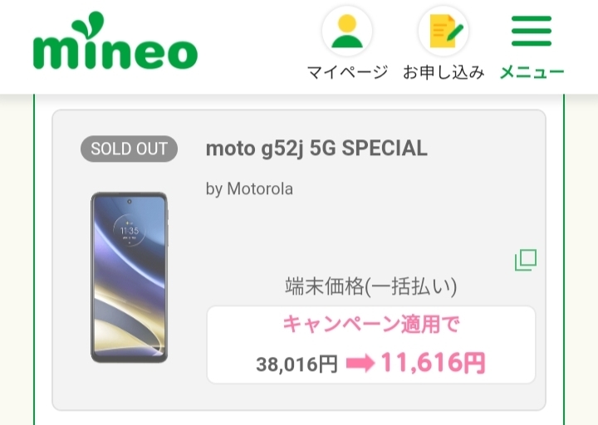Viewport: 598px width, 425px height.
Task: Click the moto g52j phone image
Action: pyautogui.click(x=129, y=277)
